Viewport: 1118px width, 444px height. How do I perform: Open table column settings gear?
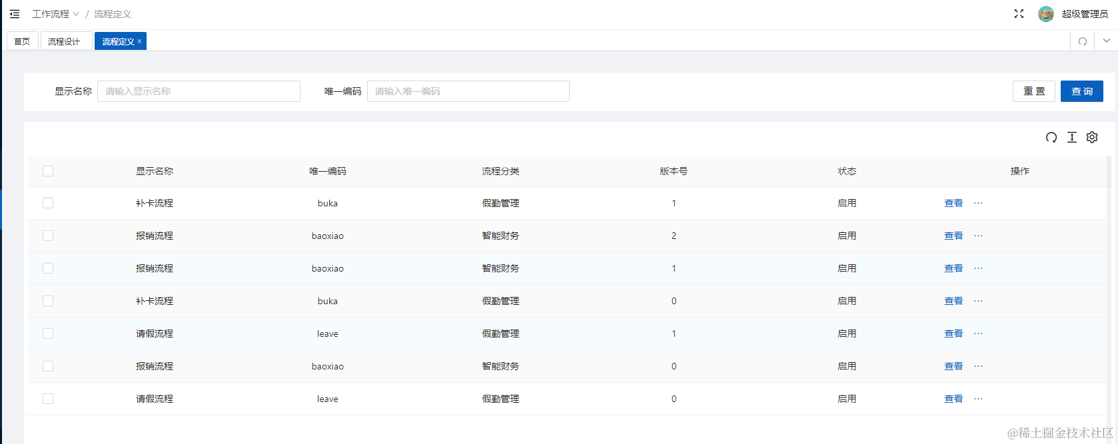1092,137
